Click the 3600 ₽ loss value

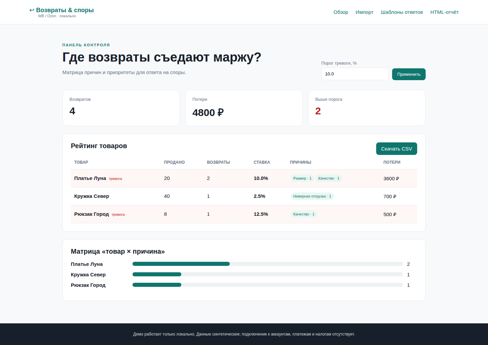click(x=391, y=179)
